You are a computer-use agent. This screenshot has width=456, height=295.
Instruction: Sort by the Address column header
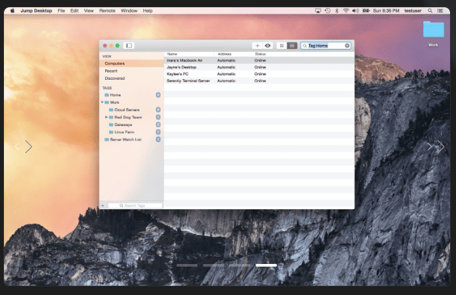[x=225, y=54]
